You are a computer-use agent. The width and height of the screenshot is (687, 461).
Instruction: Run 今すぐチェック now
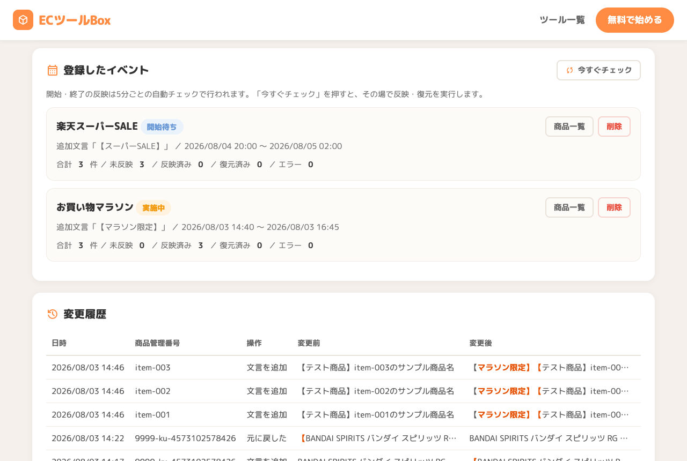point(598,70)
